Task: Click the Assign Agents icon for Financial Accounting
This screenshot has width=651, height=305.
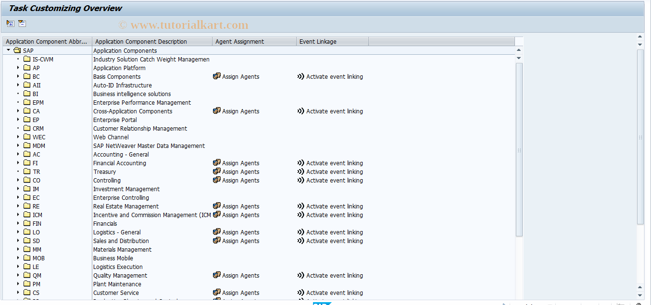Action: [x=217, y=163]
